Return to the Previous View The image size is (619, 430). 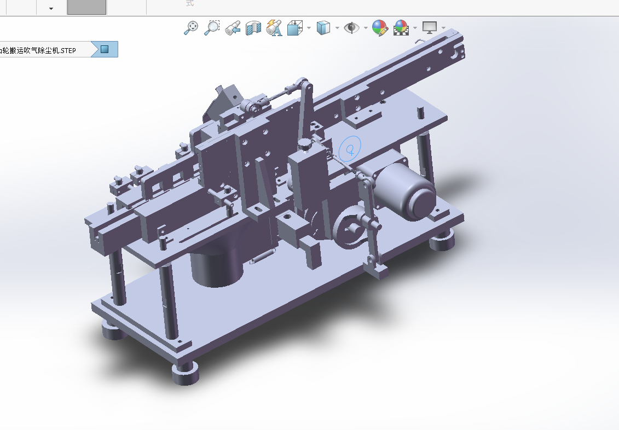(x=233, y=28)
